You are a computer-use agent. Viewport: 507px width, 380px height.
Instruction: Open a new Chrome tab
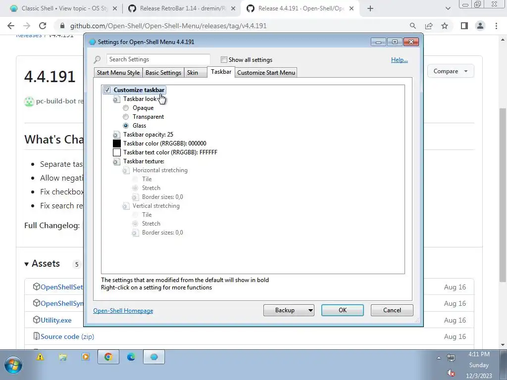(x=370, y=8)
